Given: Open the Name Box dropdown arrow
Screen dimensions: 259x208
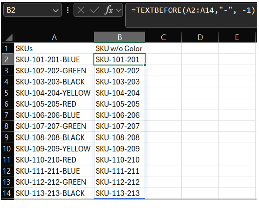Looking at the screenshot, I should (x=55, y=11).
